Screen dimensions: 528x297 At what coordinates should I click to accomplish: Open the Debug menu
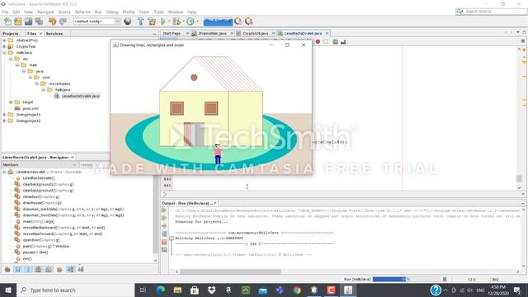(x=112, y=12)
